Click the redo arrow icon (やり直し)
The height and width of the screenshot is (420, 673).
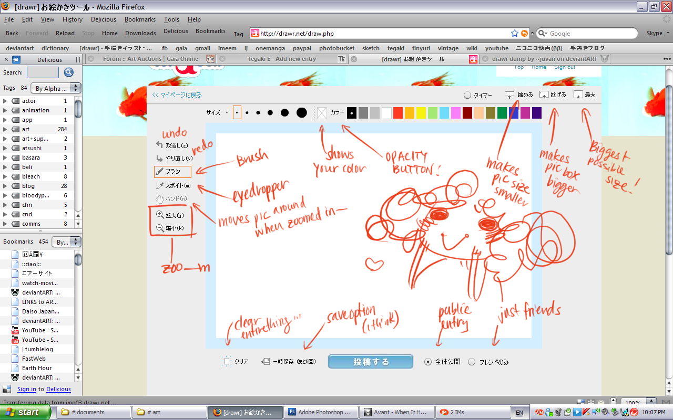(160, 157)
